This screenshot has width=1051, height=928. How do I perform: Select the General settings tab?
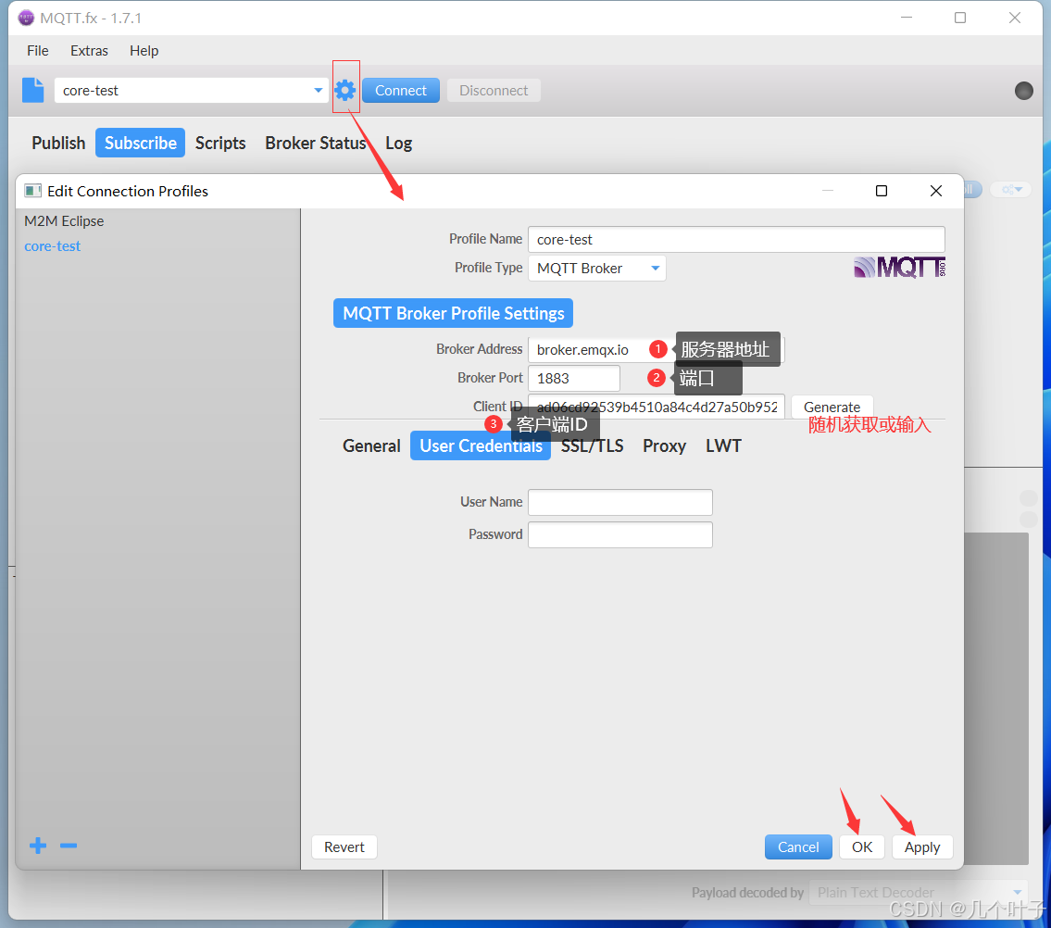coord(371,445)
